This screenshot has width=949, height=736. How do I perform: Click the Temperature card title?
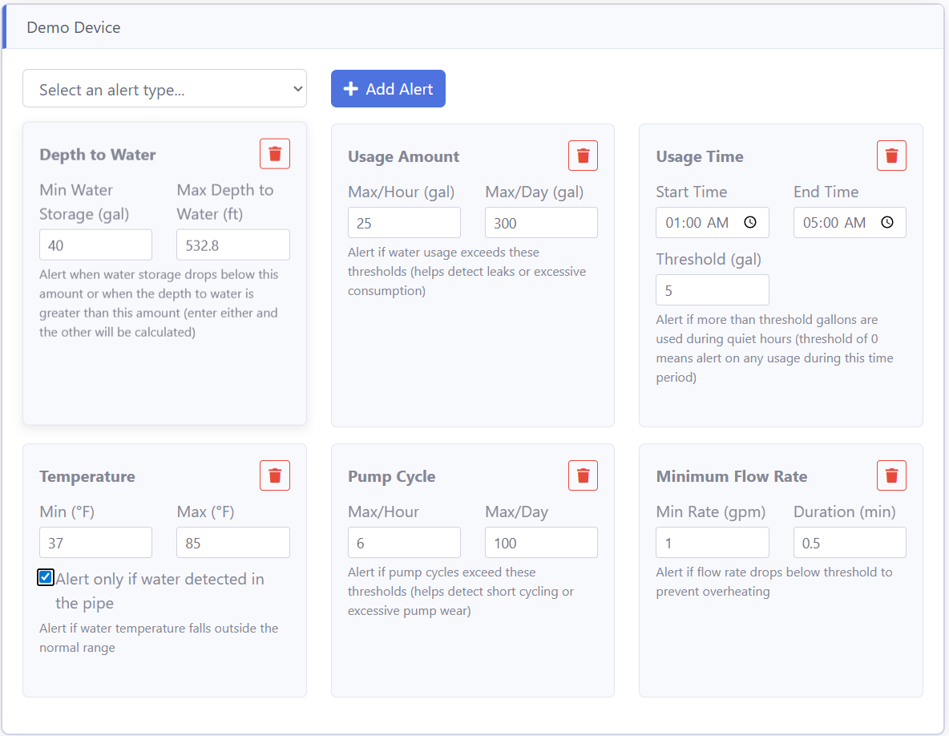[x=87, y=476]
